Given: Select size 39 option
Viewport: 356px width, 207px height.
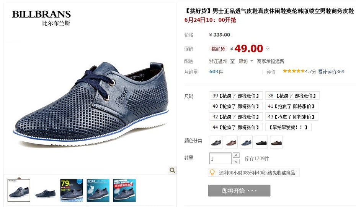Looking at the screenshot, I should (x=236, y=95).
